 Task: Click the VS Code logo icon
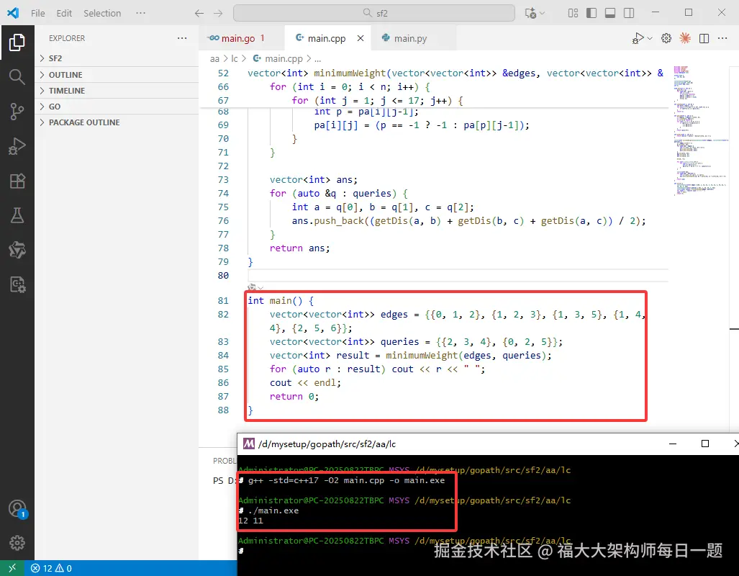point(13,13)
